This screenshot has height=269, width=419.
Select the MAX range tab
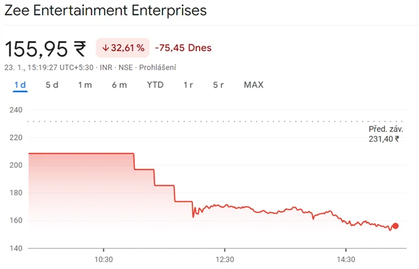coord(253,85)
